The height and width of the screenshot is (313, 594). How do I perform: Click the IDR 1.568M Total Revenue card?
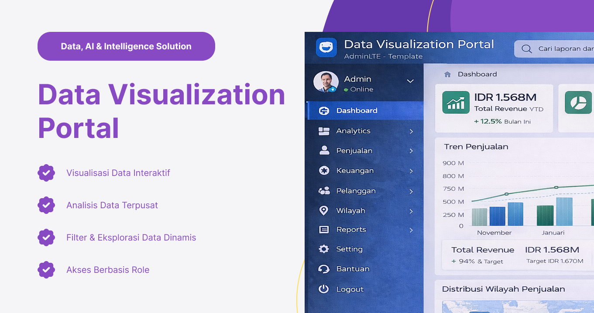(493, 108)
